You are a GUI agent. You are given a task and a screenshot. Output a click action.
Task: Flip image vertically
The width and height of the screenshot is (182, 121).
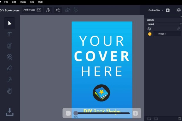pyautogui.click(x=58, y=10)
